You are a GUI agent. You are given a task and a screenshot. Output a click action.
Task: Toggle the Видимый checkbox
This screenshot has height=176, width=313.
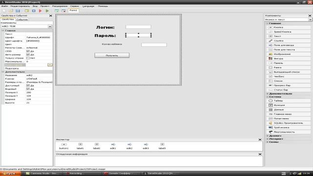pos(28,89)
